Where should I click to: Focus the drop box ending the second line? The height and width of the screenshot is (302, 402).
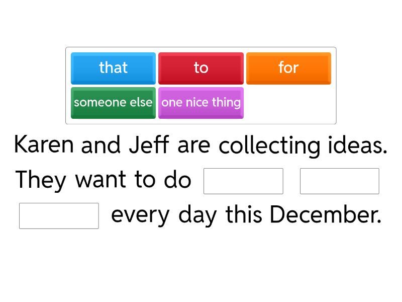[339, 181]
